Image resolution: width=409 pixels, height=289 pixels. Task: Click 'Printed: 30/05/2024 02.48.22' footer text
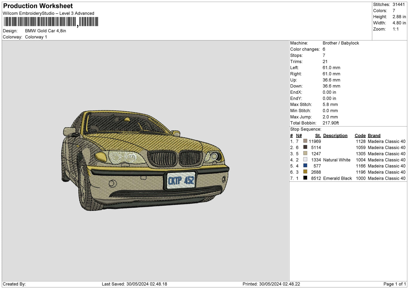271,284
